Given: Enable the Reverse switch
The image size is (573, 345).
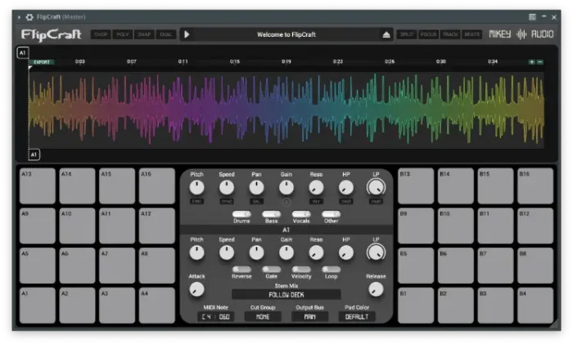Looking at the screenshot, I should pos(241,269).
